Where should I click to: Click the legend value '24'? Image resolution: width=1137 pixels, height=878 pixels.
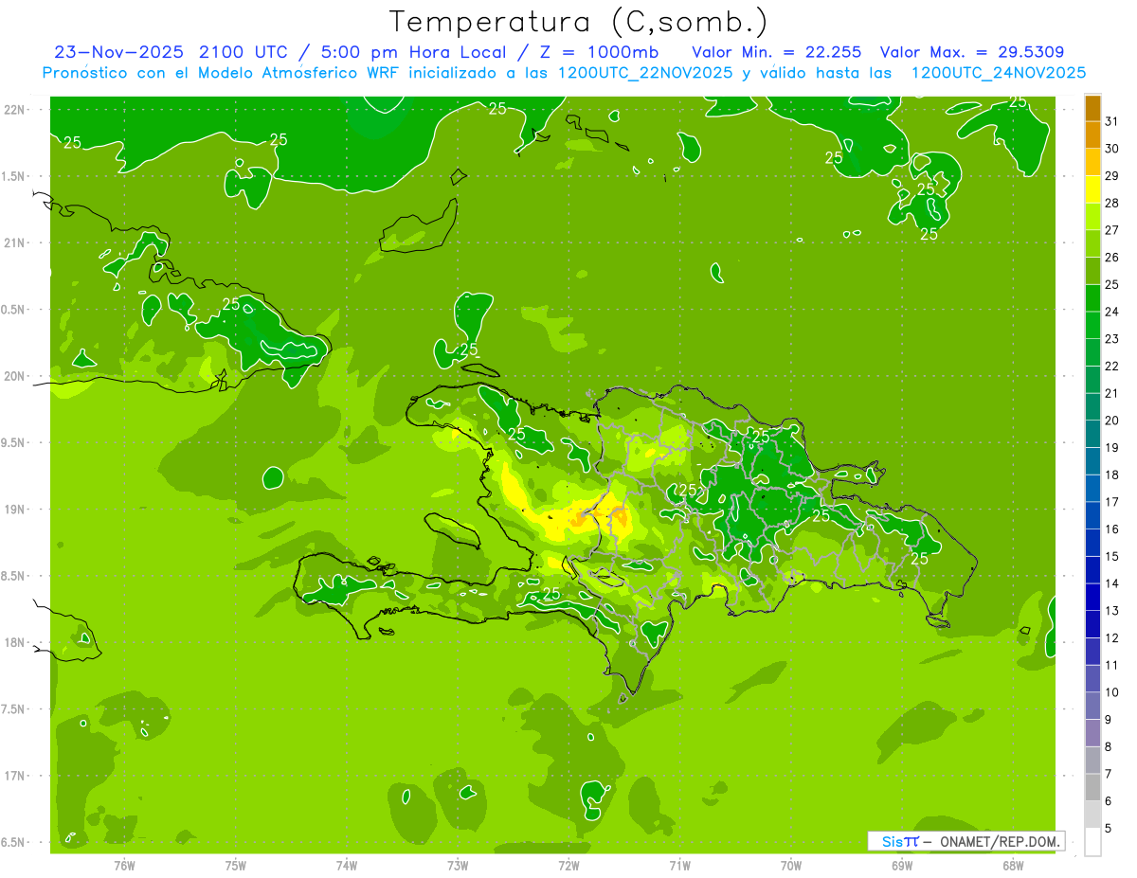tap(1111, 312)
